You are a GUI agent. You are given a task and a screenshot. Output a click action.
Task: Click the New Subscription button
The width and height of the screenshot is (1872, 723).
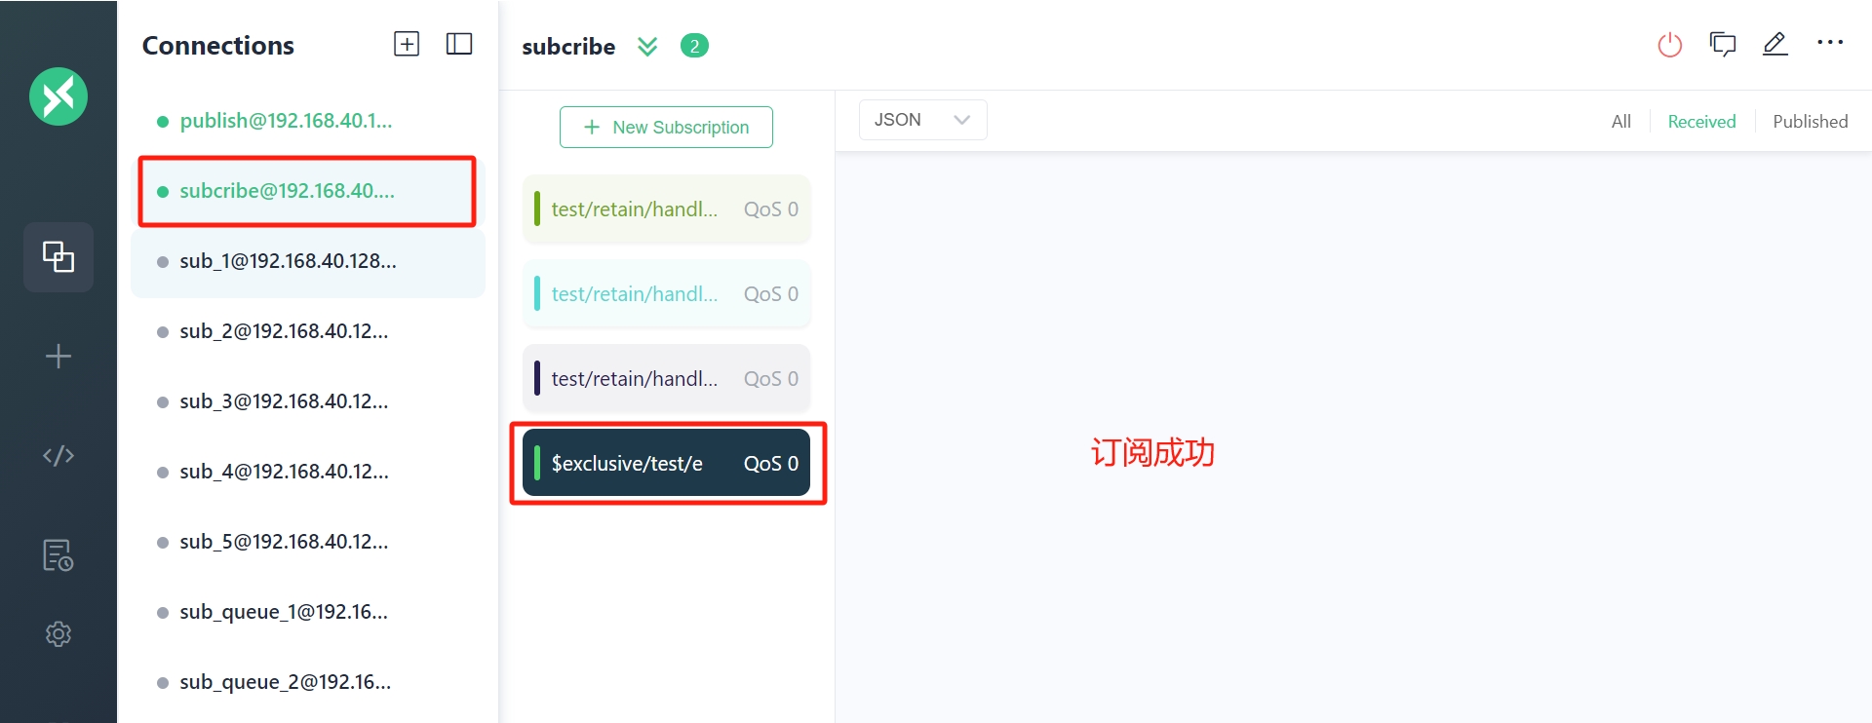pyautogui.click(x=666, y=128)
